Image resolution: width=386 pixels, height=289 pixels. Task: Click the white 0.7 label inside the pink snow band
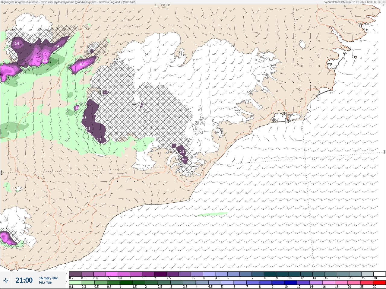click(x=82, y=64)
